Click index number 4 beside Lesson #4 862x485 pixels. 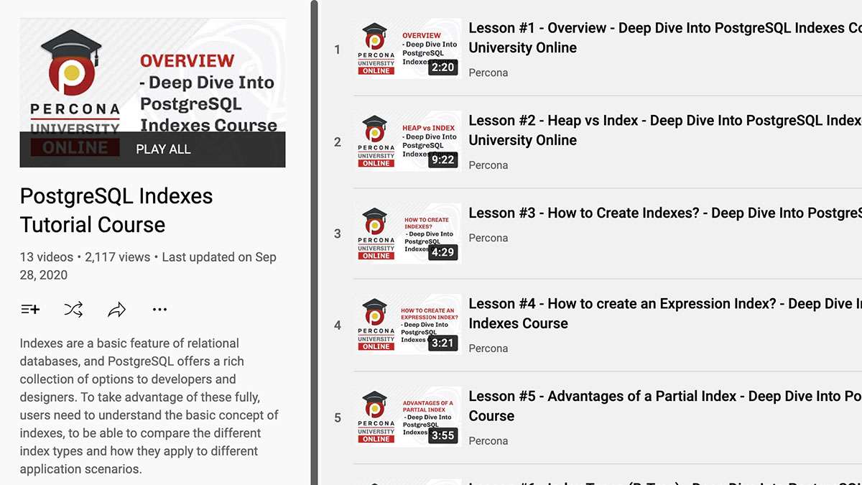point(338,325)
